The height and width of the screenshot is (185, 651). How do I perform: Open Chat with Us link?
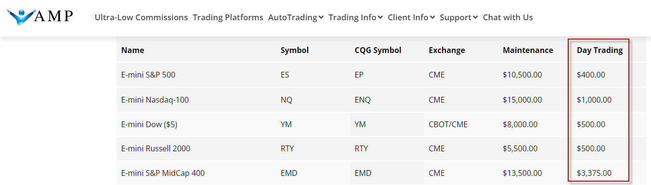click(508, 17)
